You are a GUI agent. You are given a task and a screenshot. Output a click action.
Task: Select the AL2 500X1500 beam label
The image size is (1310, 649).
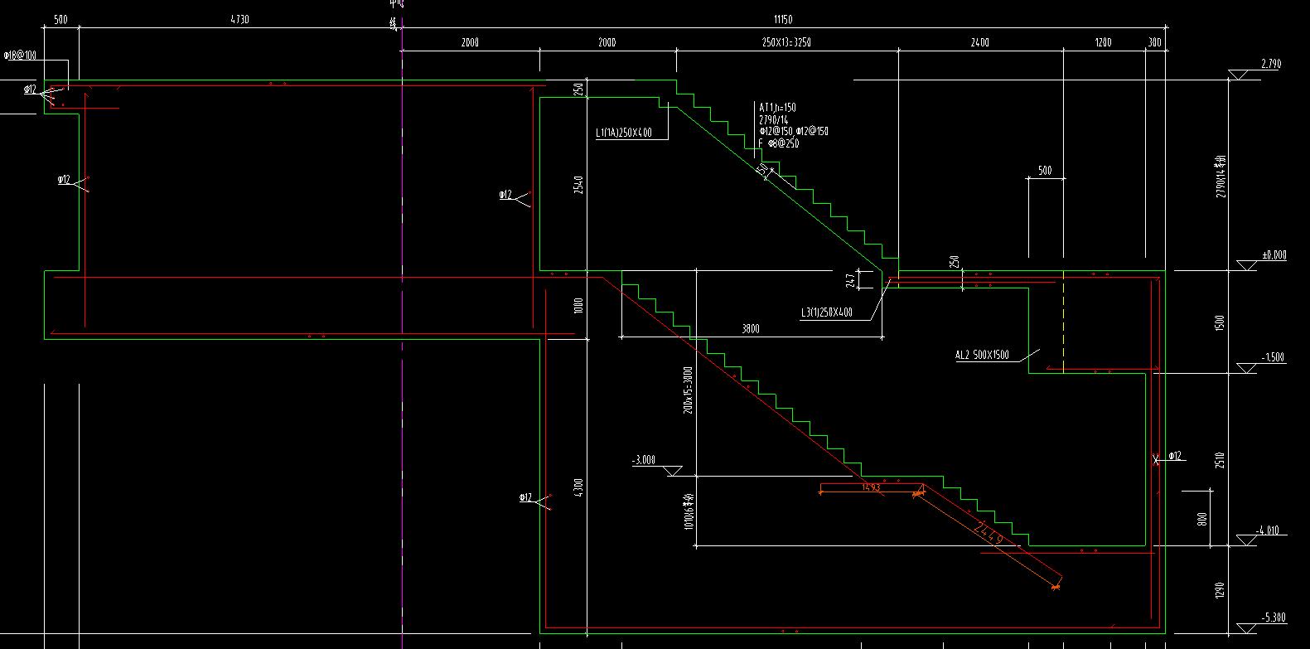point(982,355)
